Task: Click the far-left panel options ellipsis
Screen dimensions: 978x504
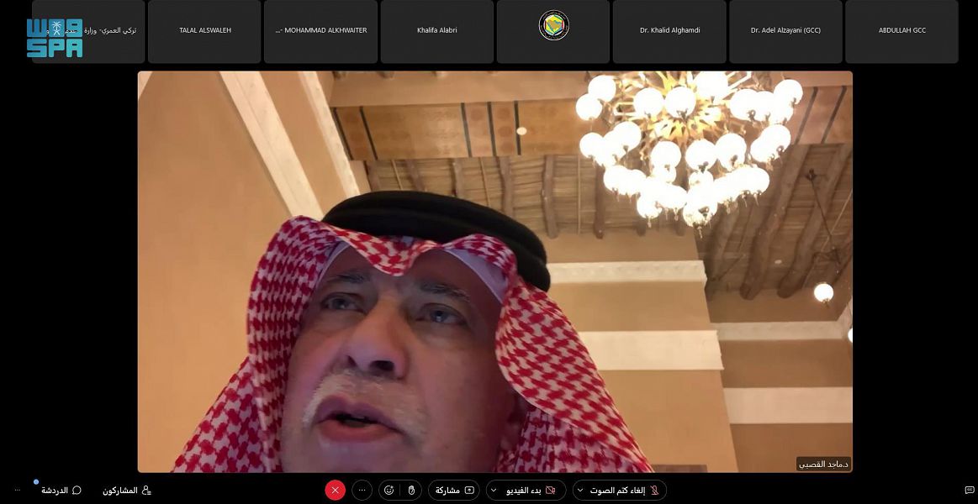Action: (x=17, y=490)
